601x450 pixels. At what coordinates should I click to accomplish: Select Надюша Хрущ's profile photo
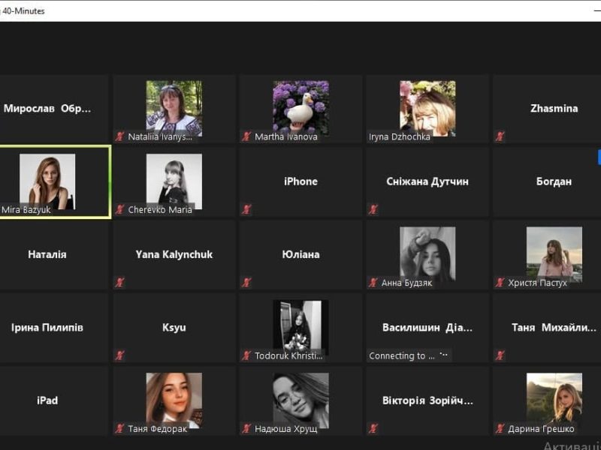(x=300, y=399)
